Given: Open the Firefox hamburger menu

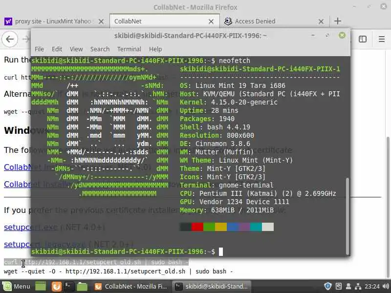Looking at the screenshot, I should (x=382, y=39).
